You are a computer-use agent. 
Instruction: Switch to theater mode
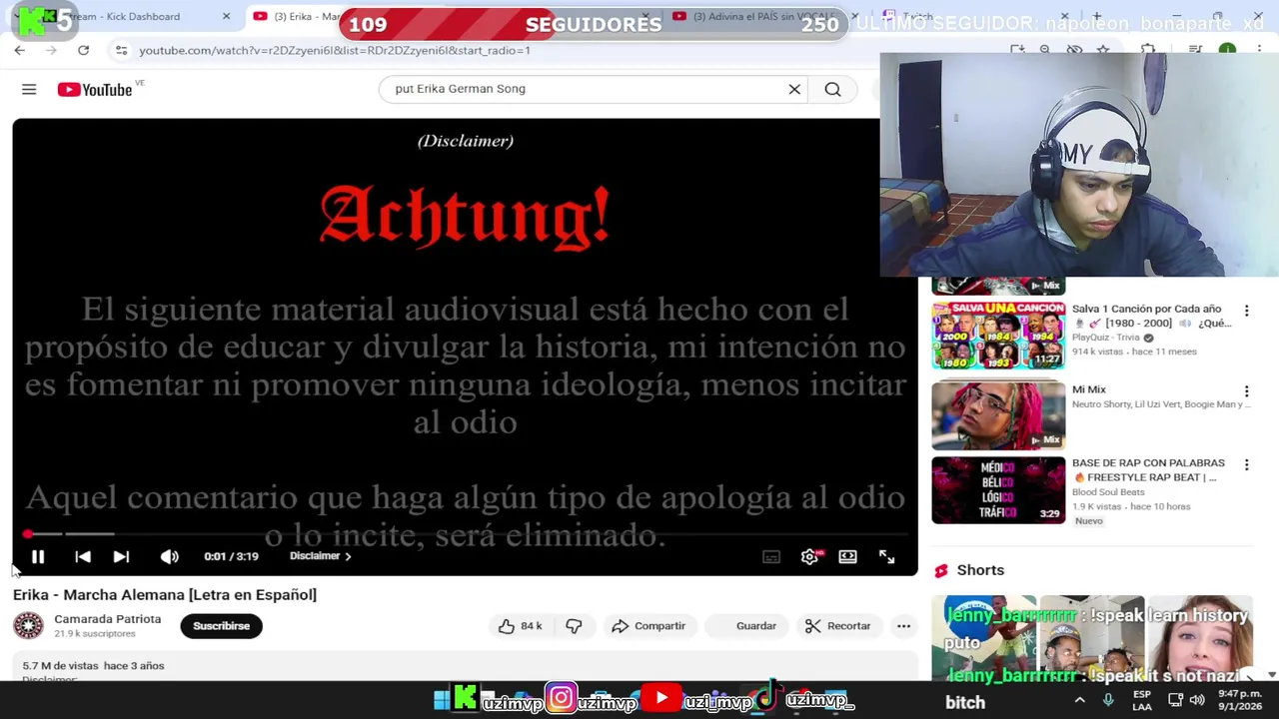[847, 557]
